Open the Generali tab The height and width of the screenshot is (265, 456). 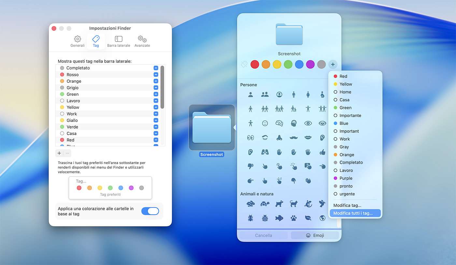point(78,42)
